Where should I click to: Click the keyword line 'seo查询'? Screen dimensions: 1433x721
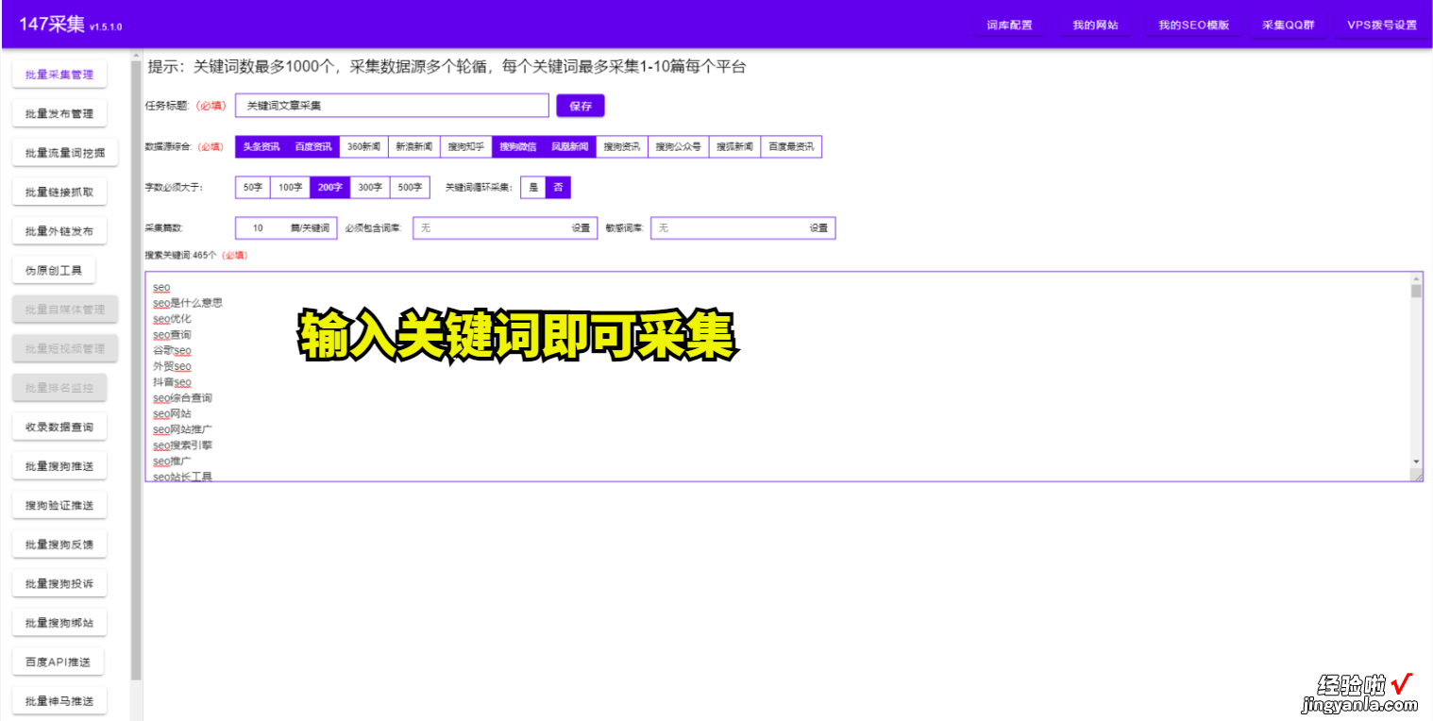point(172,335)
